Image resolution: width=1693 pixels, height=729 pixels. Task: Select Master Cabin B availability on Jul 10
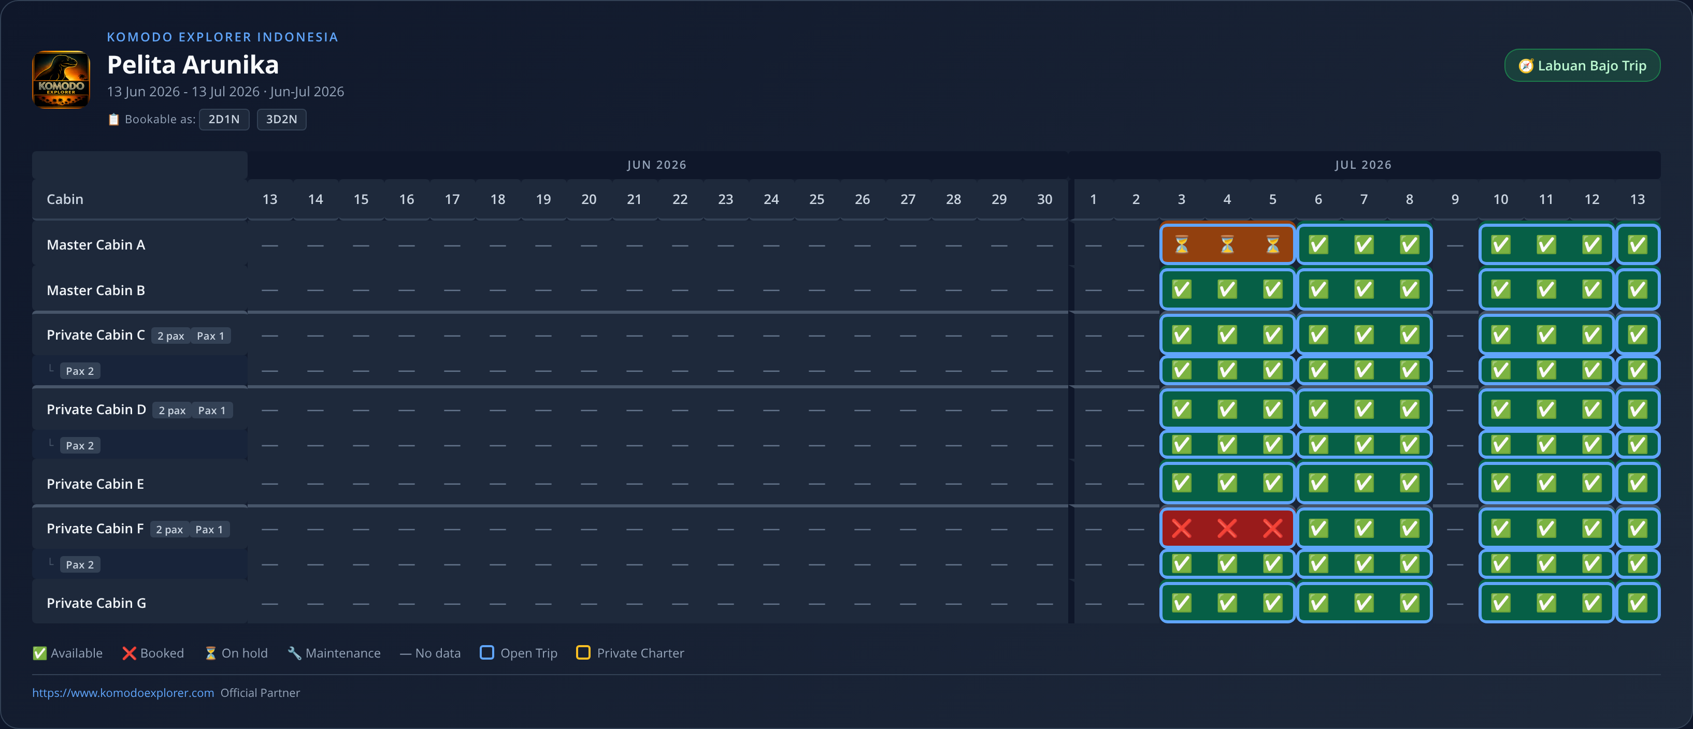(x=1500, y=289)
